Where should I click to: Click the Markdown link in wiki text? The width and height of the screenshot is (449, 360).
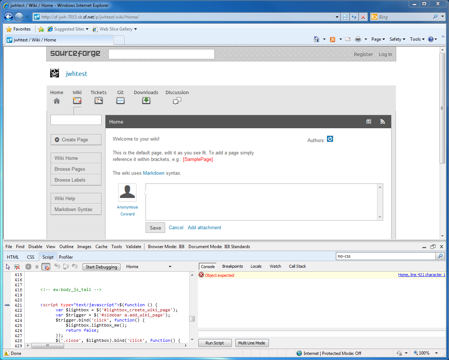[x=154, y=173]
